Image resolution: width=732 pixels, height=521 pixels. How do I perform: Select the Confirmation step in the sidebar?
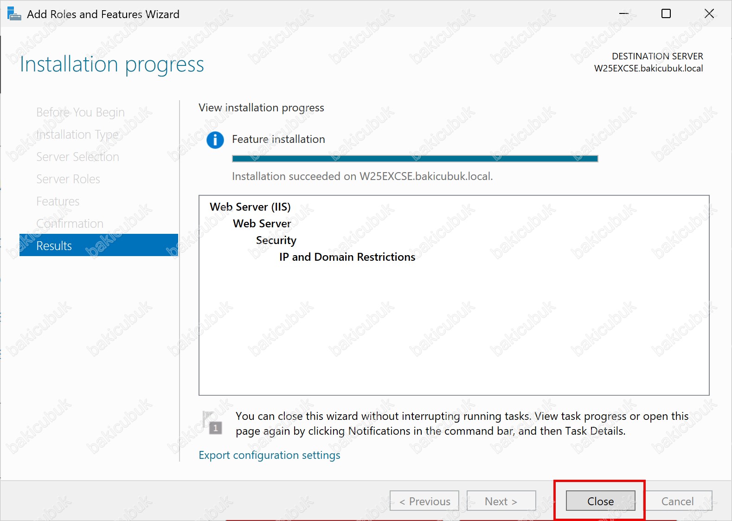(70, 224)
